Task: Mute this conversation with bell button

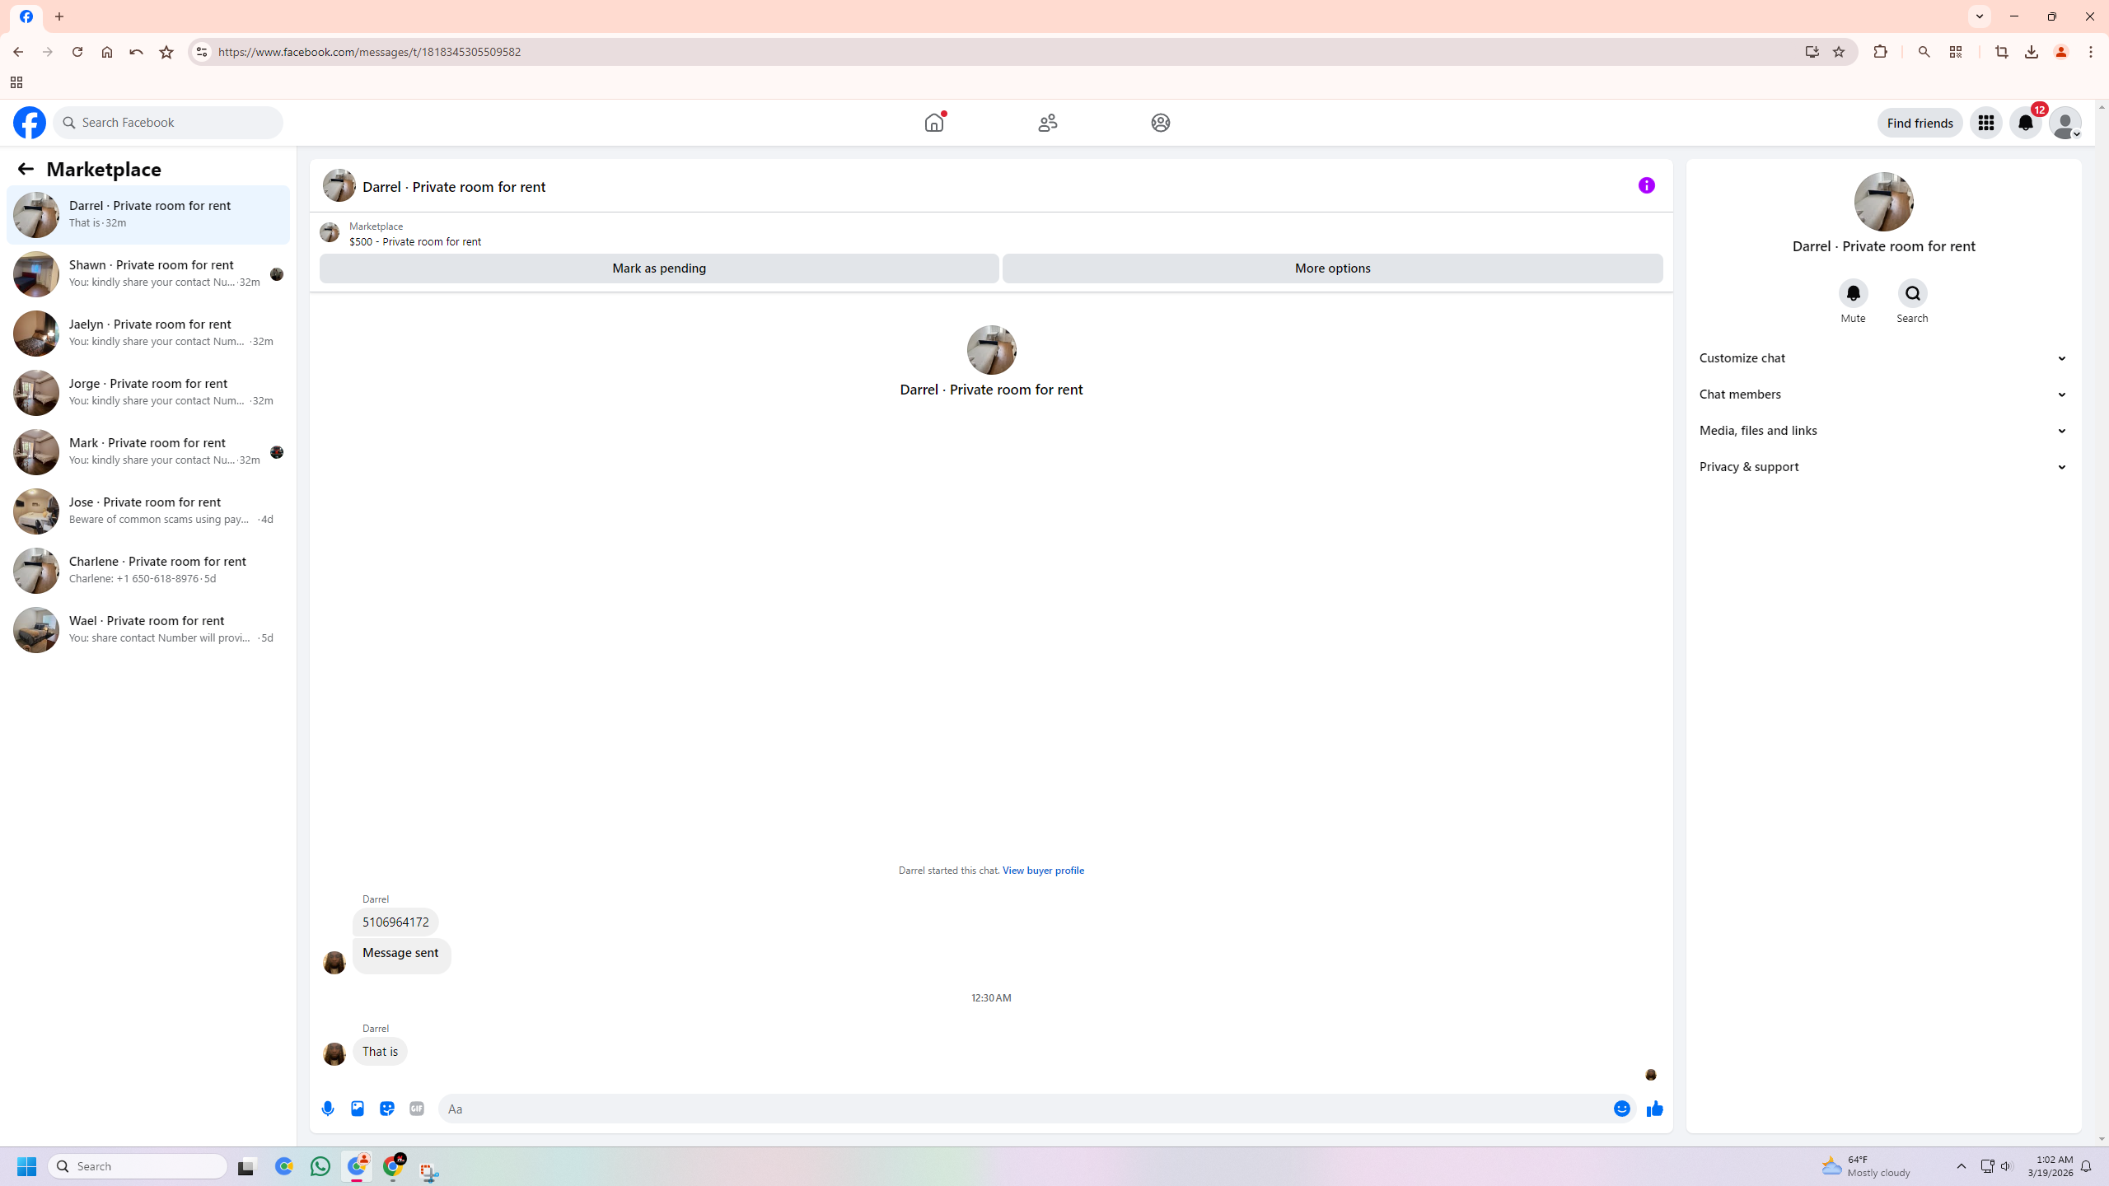Action: 1853,293
